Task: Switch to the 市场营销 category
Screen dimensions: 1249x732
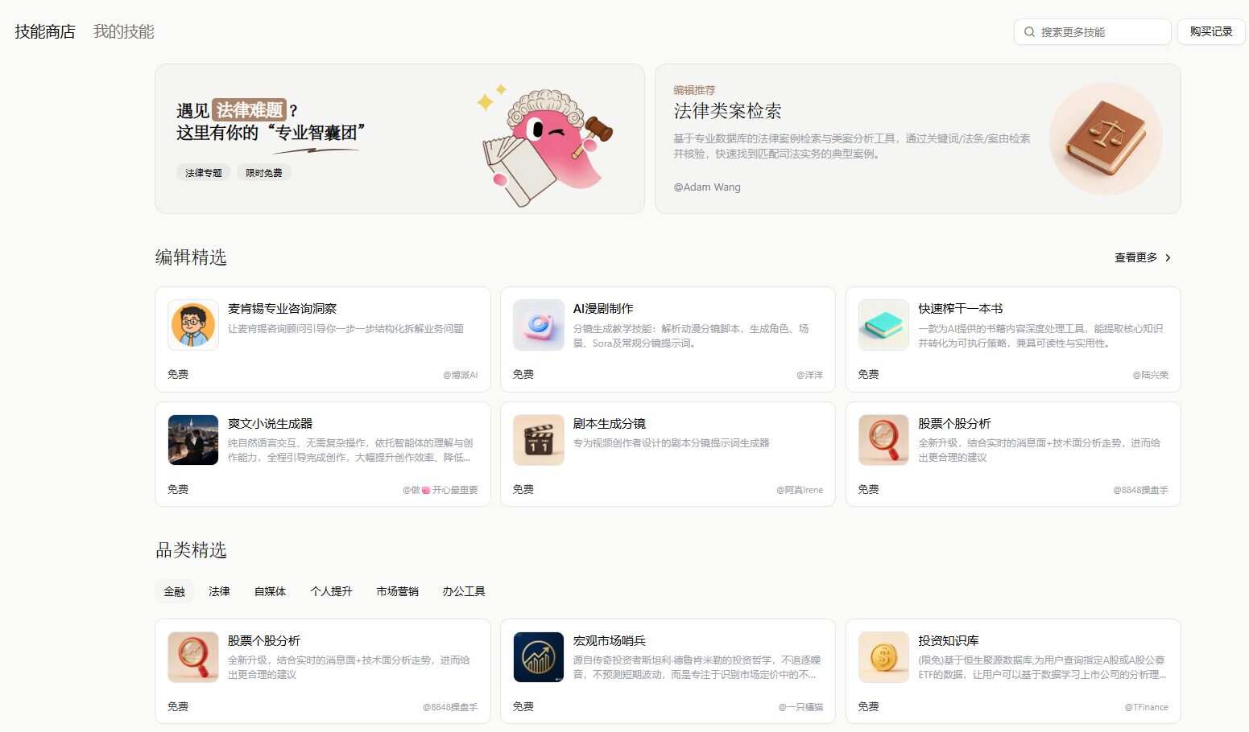Action: [x=396, y=590]
